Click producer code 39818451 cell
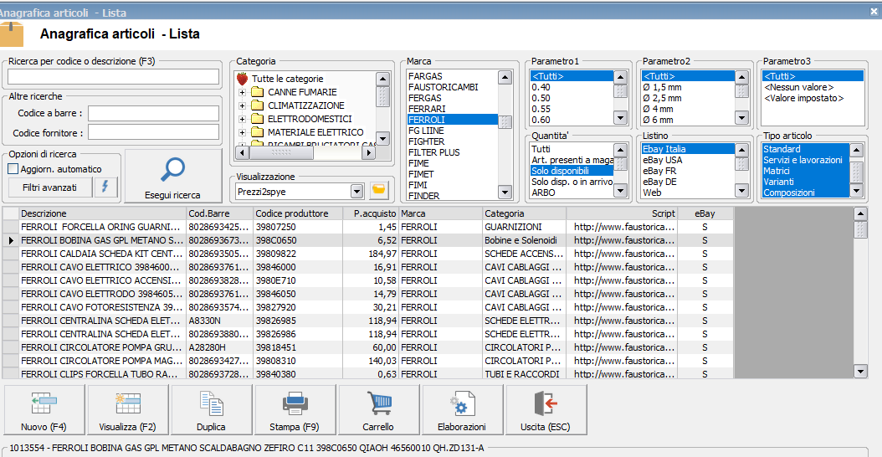This screenshot has height=457, width=882. pos(298,348)
